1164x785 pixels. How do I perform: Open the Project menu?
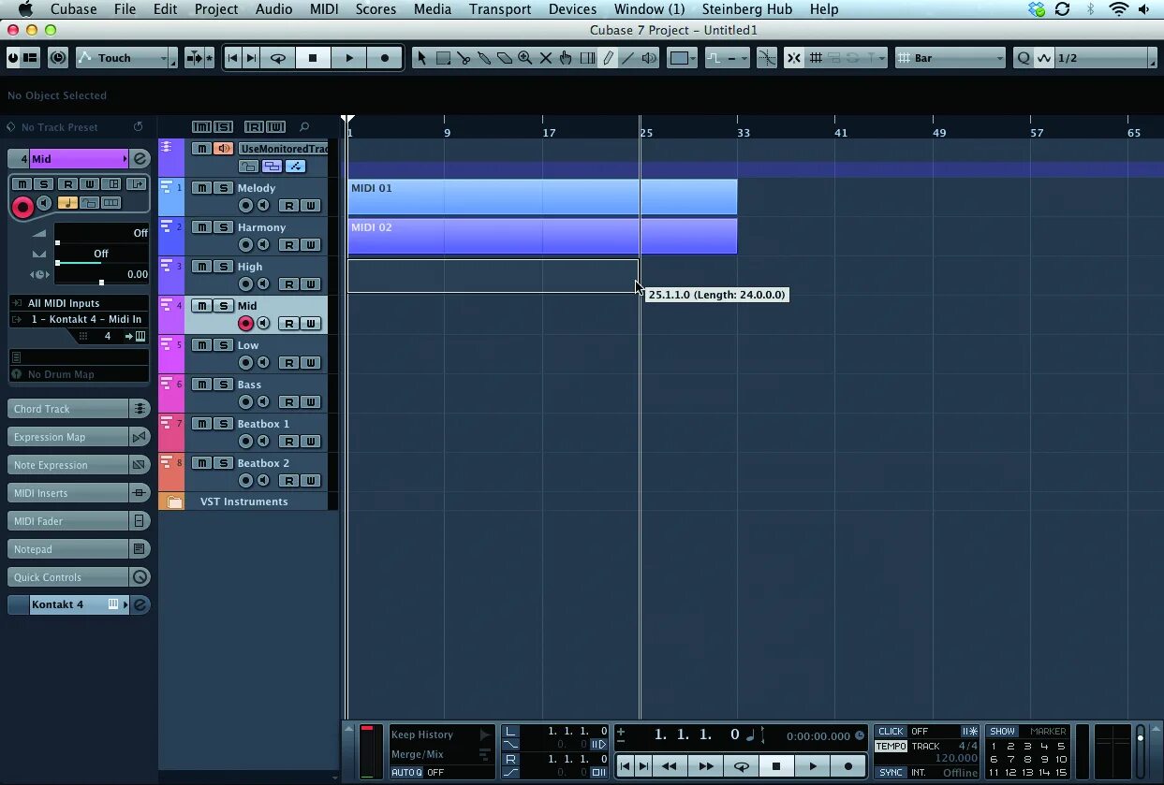coord(216,9)
